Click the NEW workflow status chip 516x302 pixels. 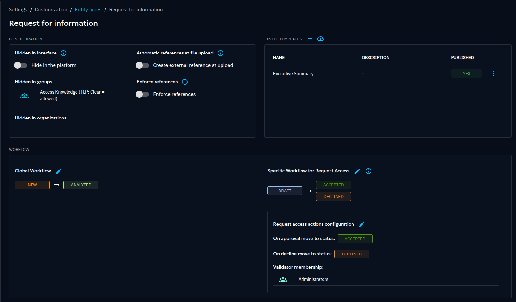(x=32, y=185)
